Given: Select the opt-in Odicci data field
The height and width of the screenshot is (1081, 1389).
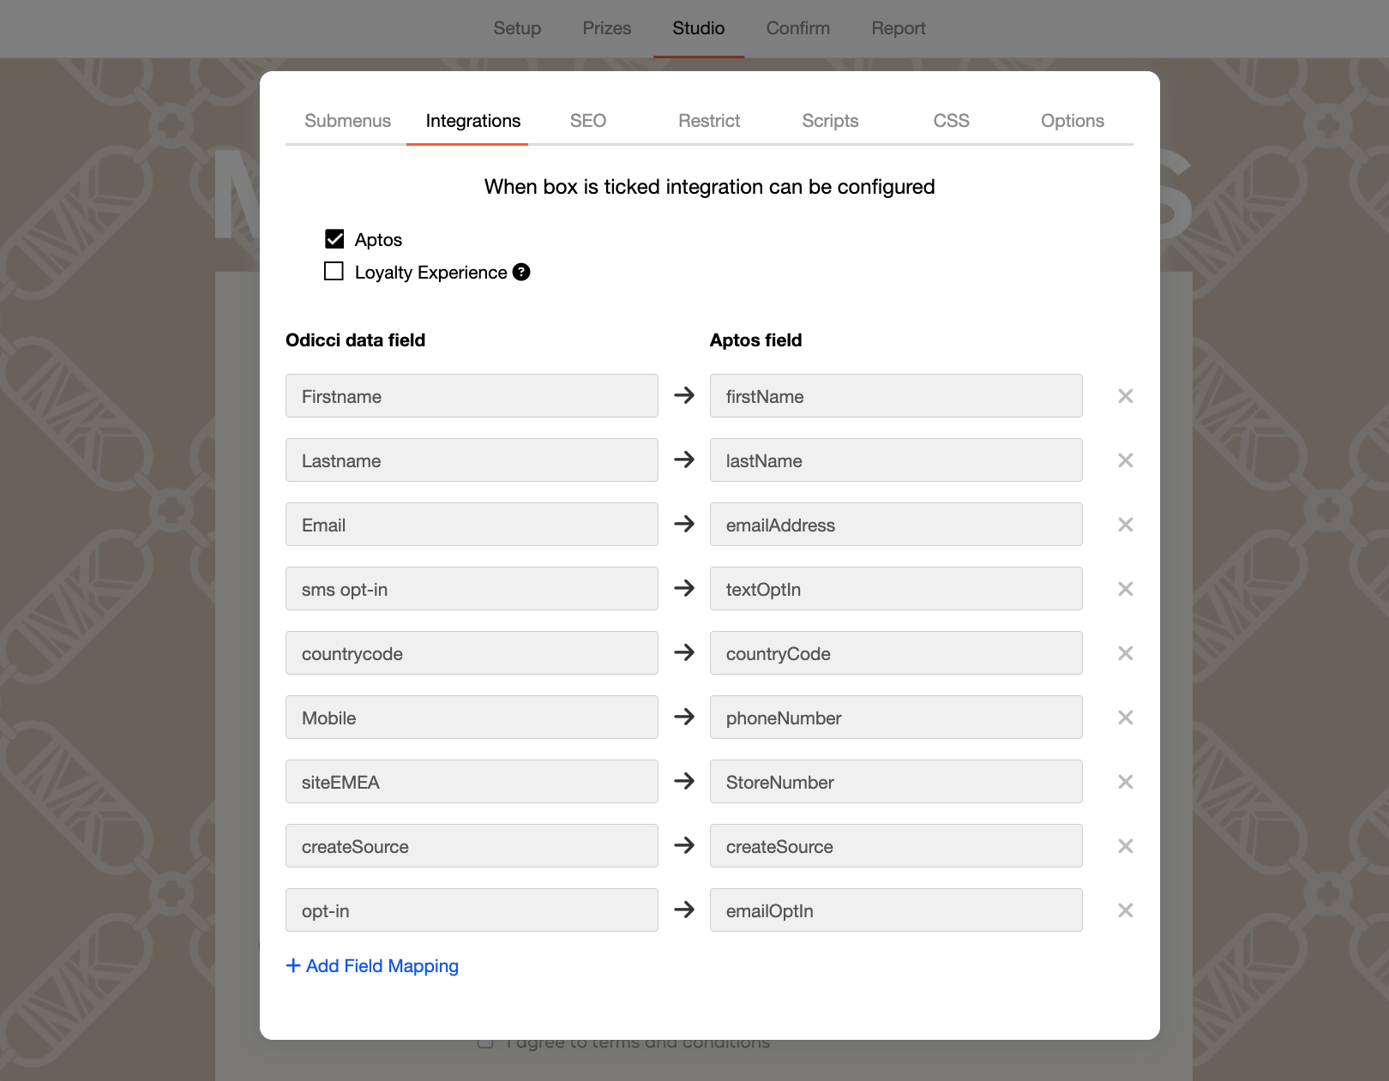Looking at the screenshot, I should click(472, 910).
